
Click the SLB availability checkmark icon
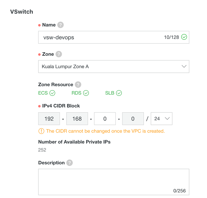click(119, 93)
